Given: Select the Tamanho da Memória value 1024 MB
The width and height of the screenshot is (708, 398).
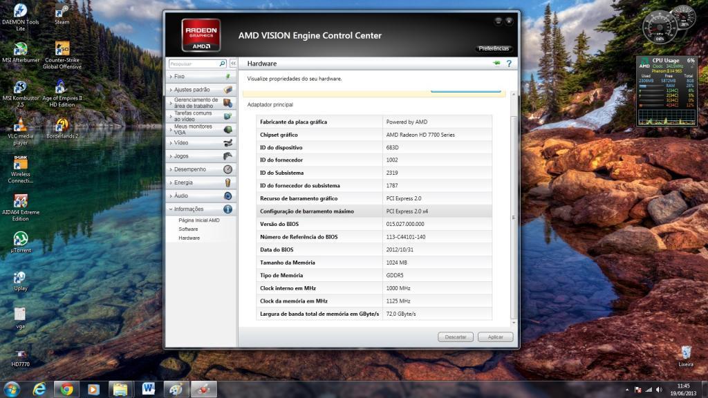Looking at the screenshot, I should coord(396,263).
